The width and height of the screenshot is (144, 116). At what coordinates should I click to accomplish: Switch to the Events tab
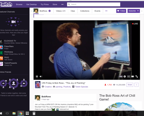pos(97,11)
